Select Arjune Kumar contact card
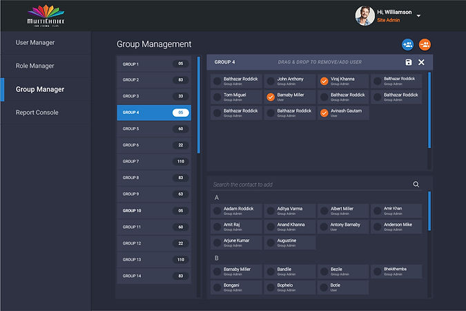This screenshot has width=466, height=311. click(x=236, y=243)
